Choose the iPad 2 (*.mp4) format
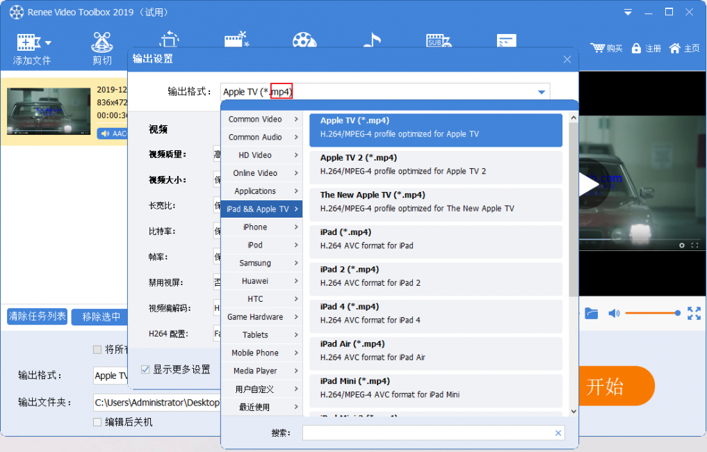The width and height of the screenshot is (707, 452). click(436, 279)
